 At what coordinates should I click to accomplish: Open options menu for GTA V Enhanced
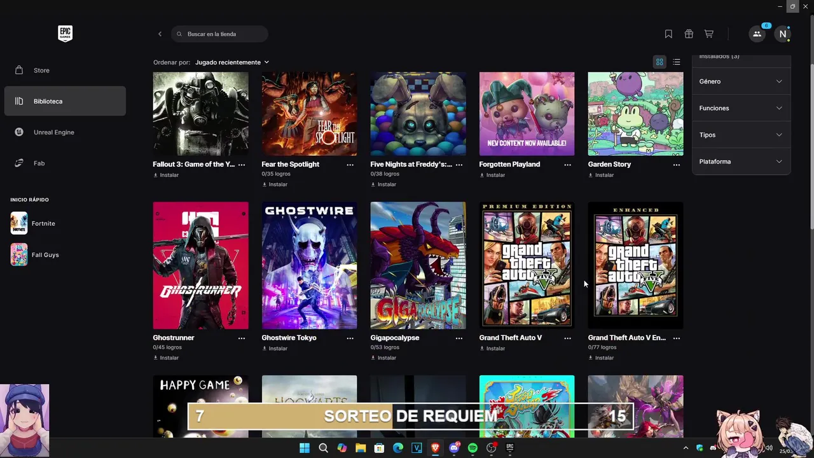[677, 338]
